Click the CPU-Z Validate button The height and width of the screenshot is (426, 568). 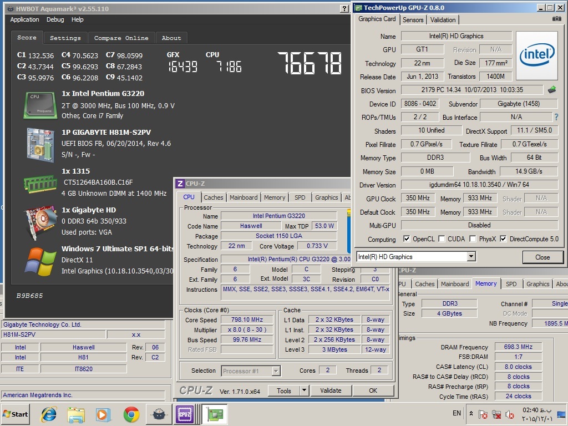pos(331,390)
